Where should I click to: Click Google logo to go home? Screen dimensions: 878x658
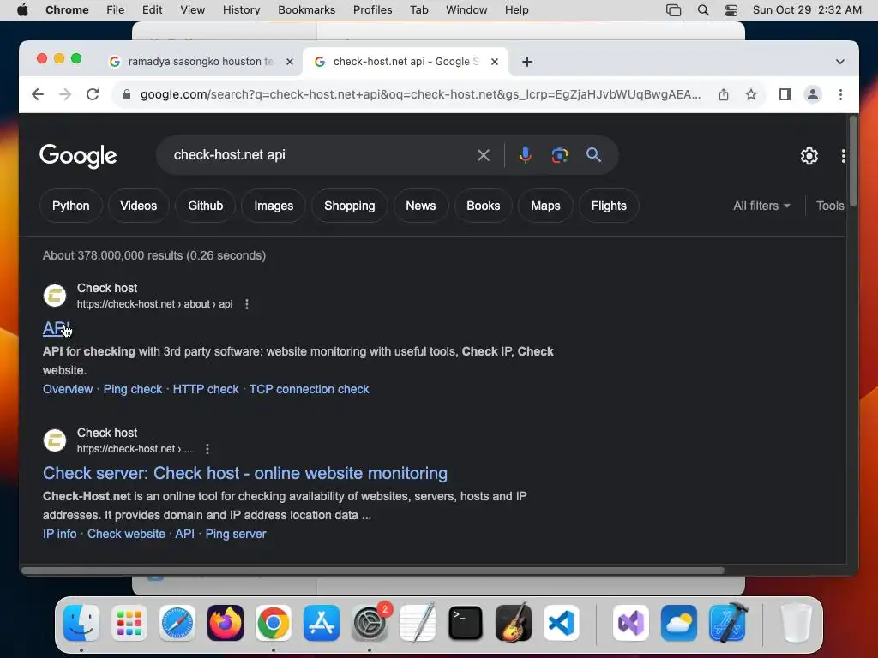pos(78,156)
